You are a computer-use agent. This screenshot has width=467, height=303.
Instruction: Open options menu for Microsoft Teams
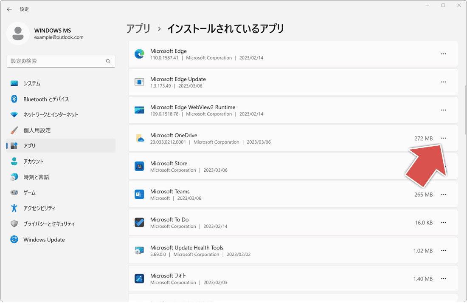444,194
